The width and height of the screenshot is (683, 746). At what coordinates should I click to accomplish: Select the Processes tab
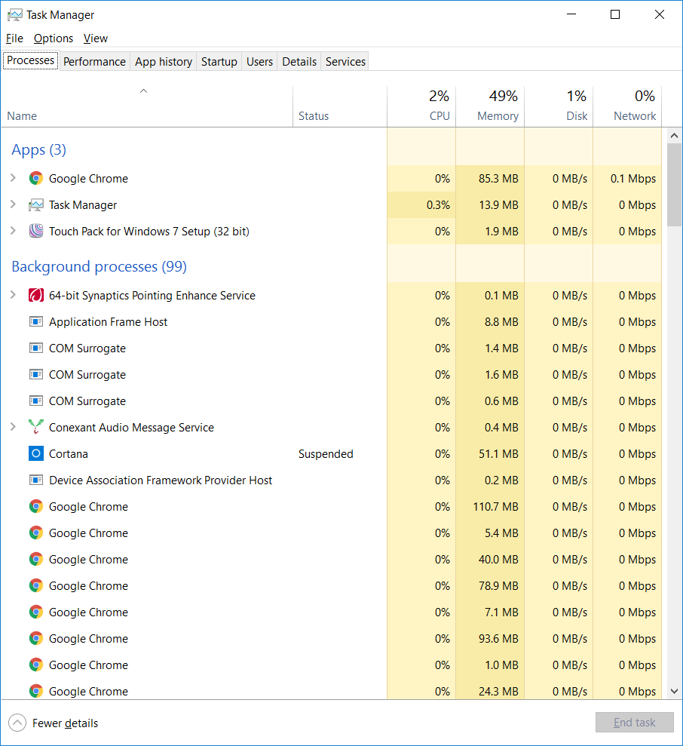pos(30,60)
